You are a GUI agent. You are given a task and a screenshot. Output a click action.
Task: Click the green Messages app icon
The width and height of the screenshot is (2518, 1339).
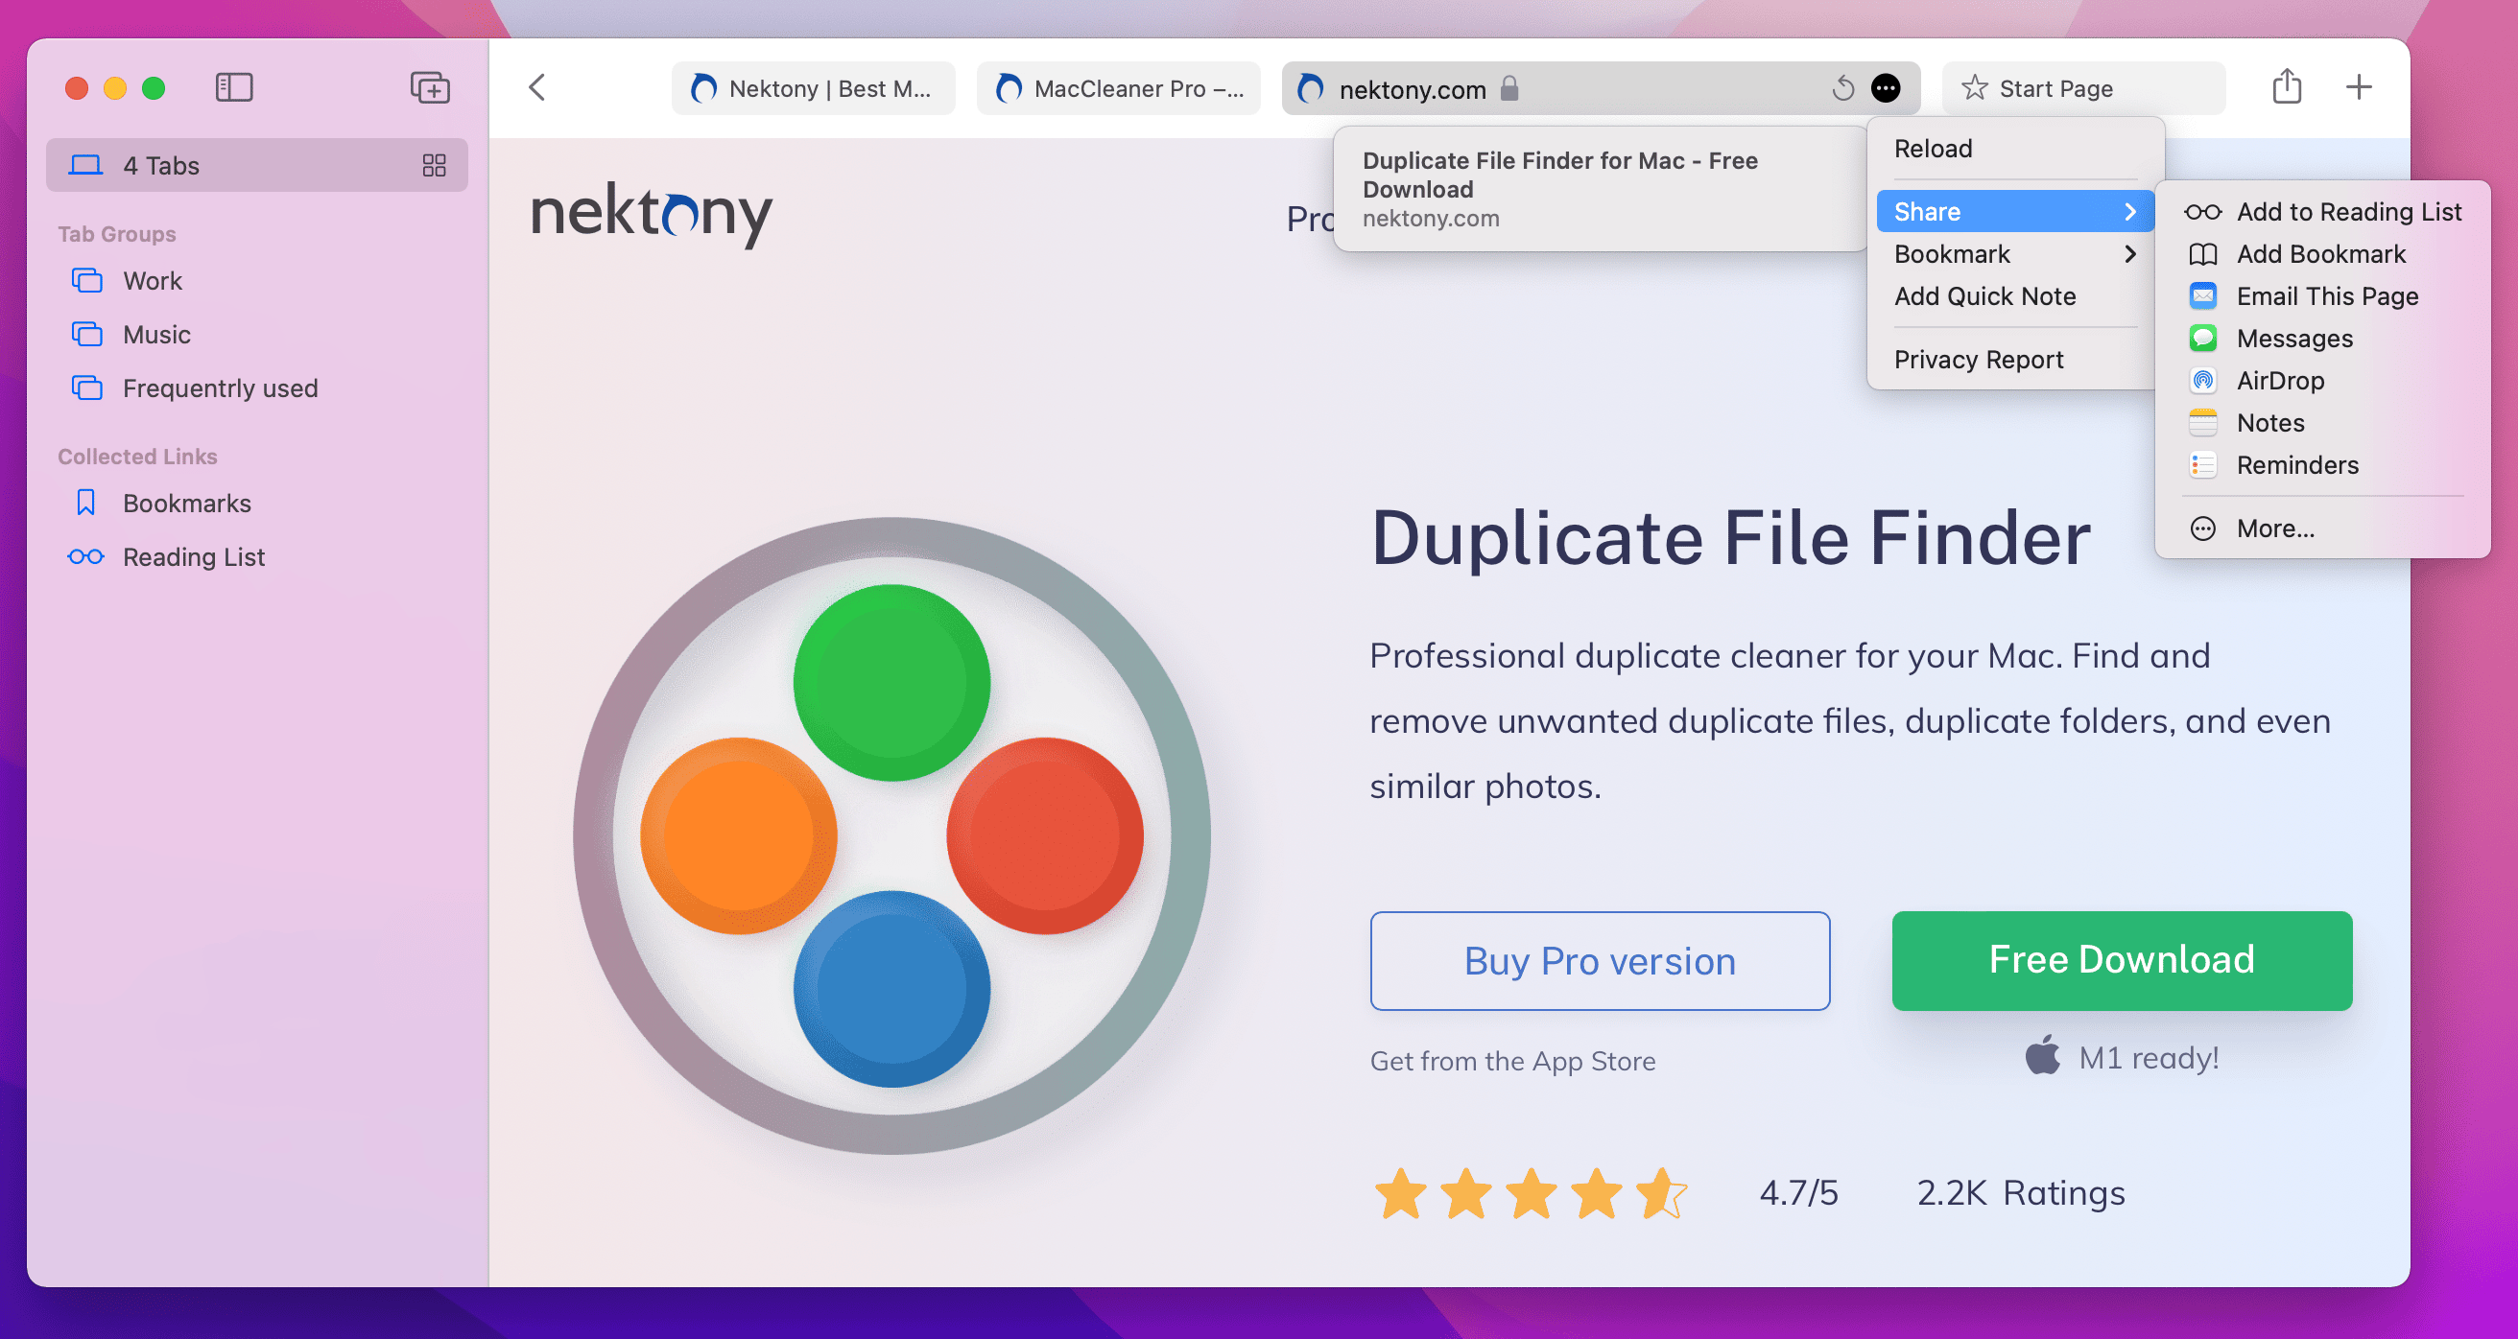click(x=2202, y=339)
